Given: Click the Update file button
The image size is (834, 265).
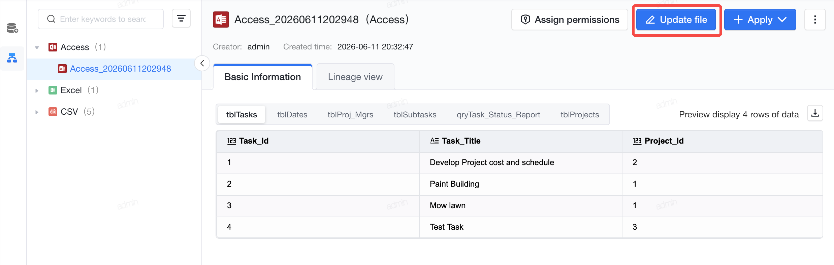Looking at the screenshot, I should coord(676,20).
